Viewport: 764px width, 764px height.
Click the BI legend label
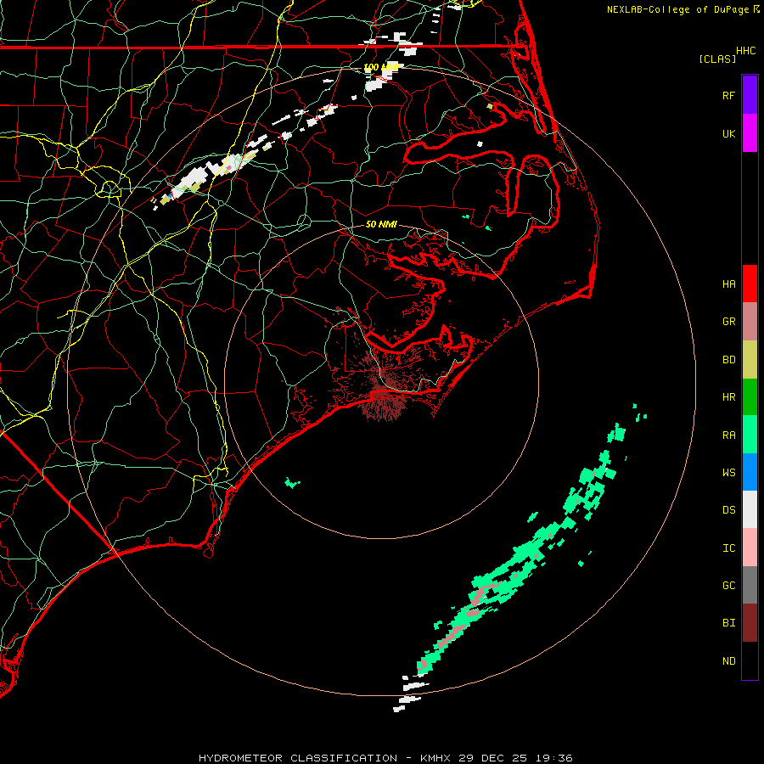tap(728, 623)
